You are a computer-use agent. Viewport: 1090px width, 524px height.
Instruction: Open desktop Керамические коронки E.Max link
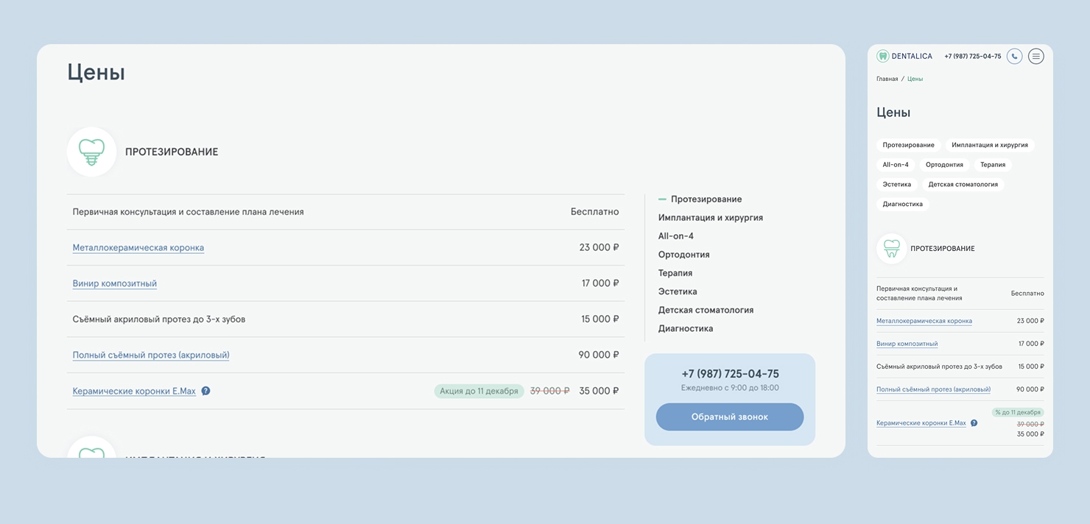pyautogui.click(x=134, y=391)
